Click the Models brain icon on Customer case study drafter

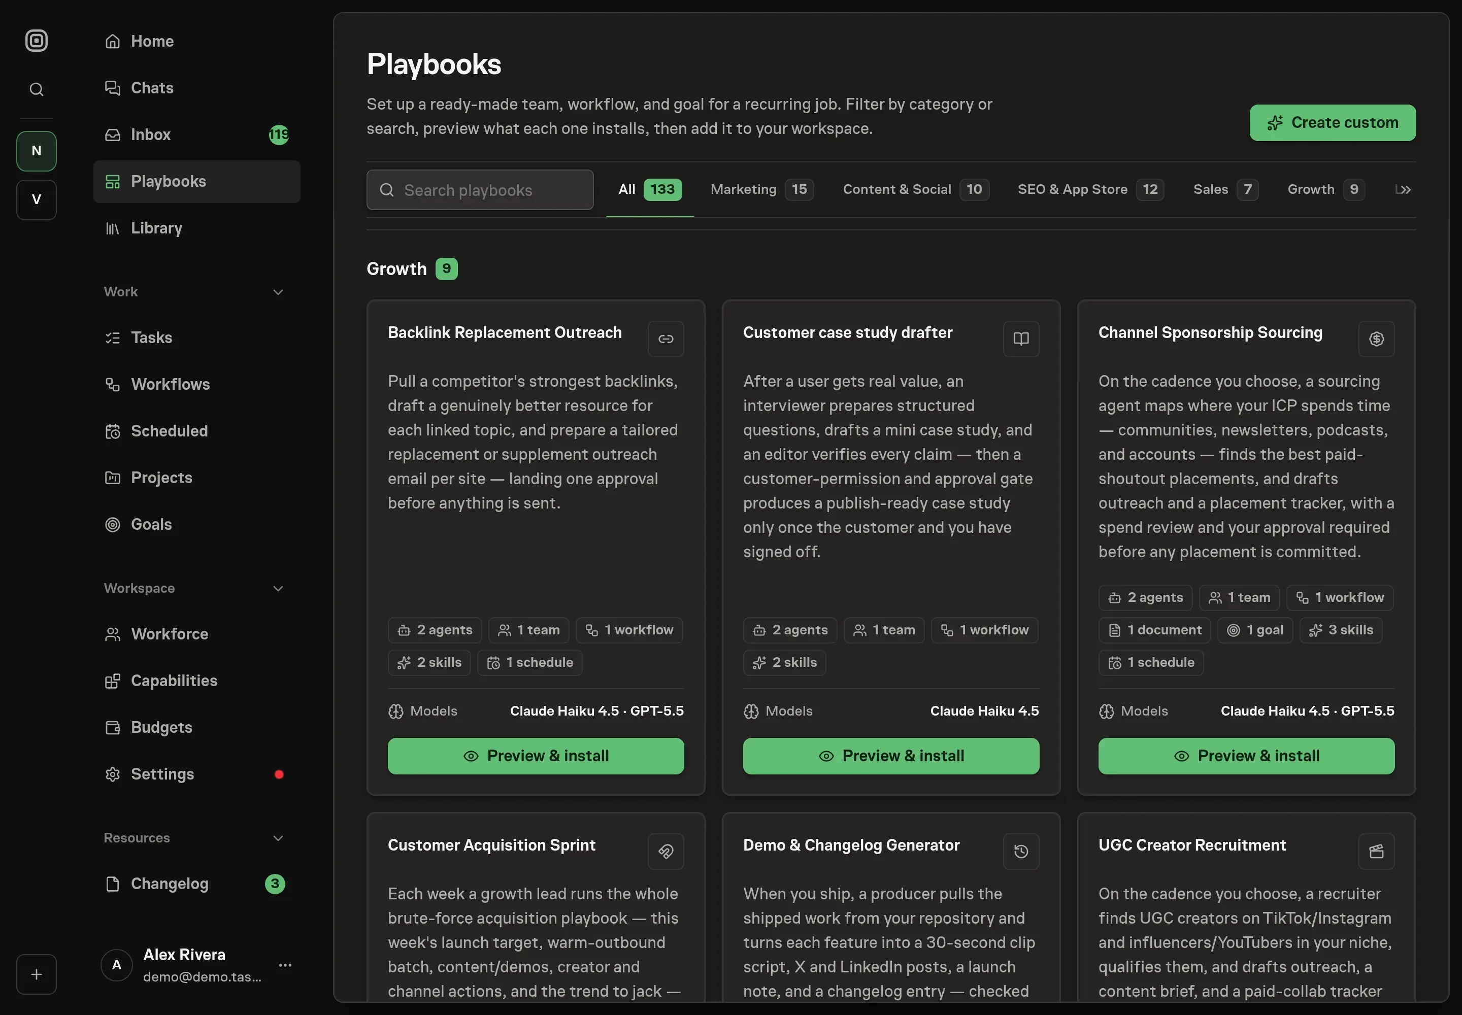[x=751, y=712]
